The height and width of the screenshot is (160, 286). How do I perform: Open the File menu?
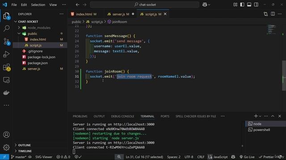[14, 5]
